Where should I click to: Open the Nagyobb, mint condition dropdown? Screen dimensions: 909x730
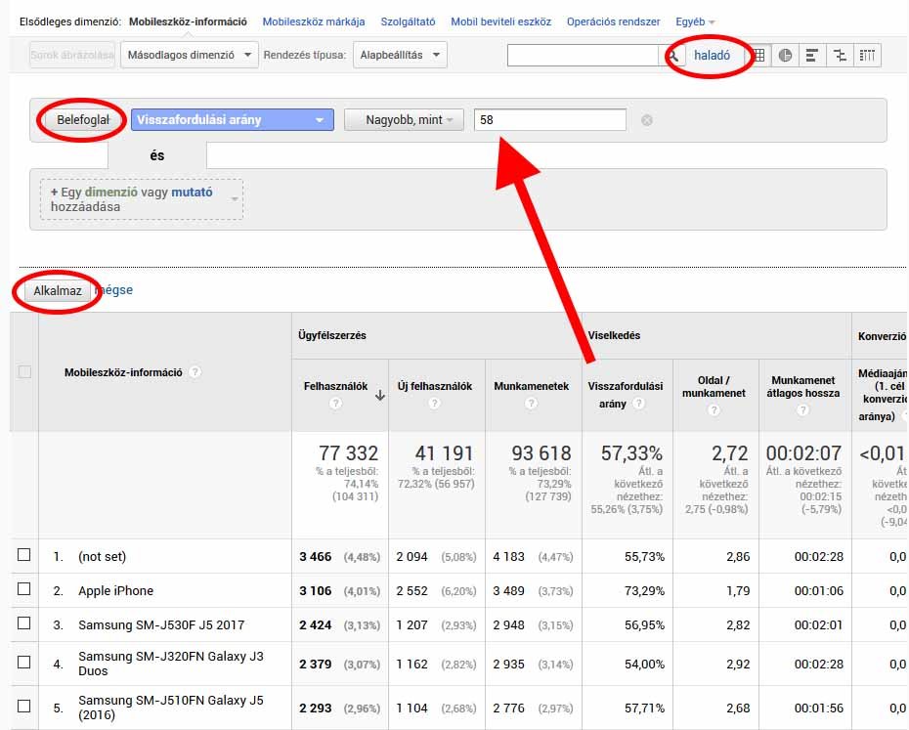403,119
